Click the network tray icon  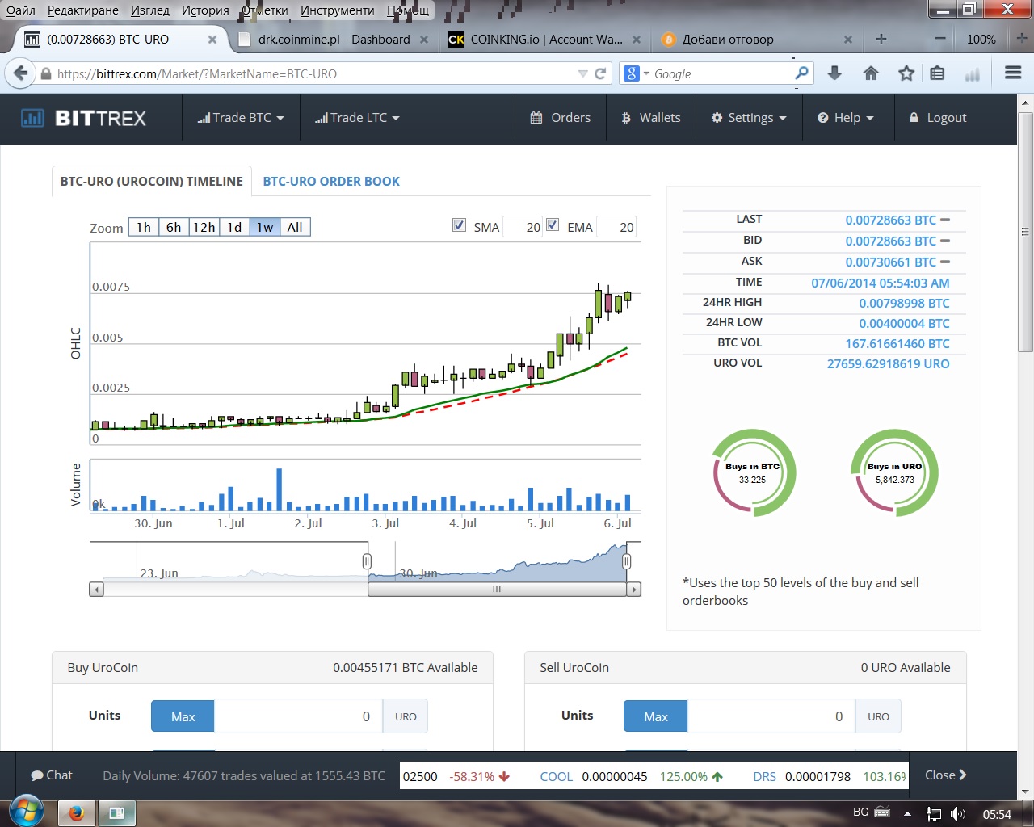pos(934,814)
